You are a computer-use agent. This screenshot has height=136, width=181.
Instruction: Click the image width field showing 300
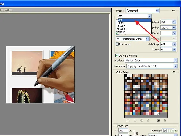pyautogui.click(x=123, y=131)
